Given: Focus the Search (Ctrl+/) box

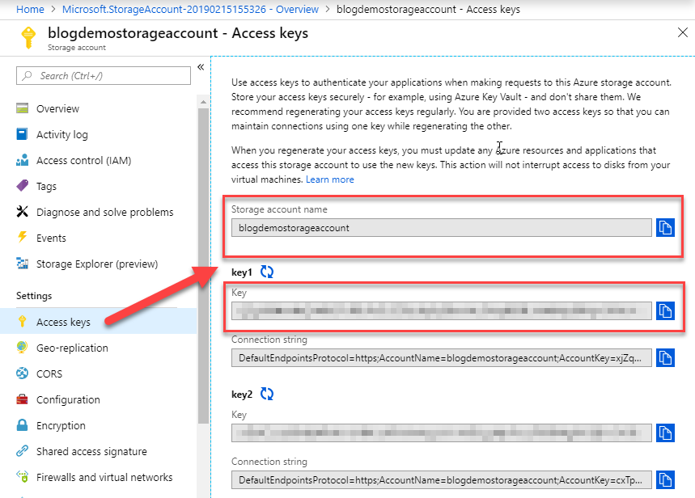Looking at the screenshot, I should [104, 76].
